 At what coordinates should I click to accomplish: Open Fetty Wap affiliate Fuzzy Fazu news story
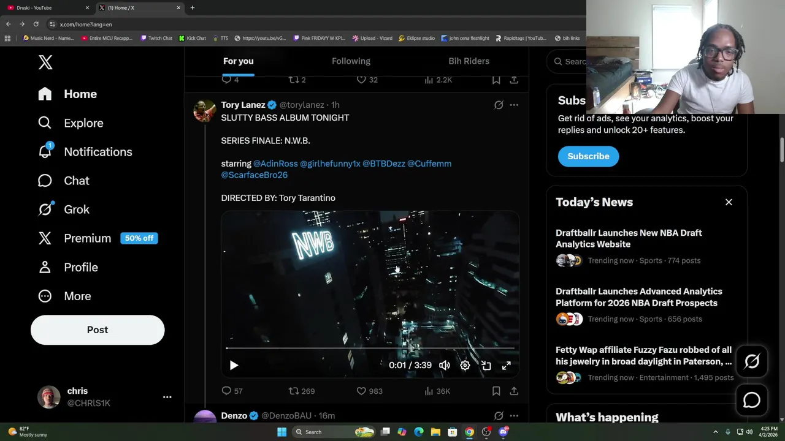tap(644, 356)
